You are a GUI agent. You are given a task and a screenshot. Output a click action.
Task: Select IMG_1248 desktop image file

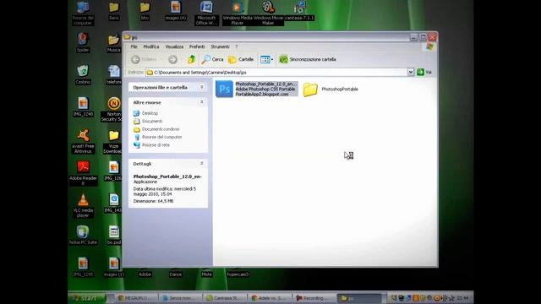coord(83,107)
